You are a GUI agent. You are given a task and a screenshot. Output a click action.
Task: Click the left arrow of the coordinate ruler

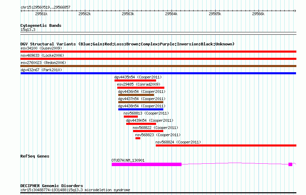pyautogui.click(x=21, y=11)
